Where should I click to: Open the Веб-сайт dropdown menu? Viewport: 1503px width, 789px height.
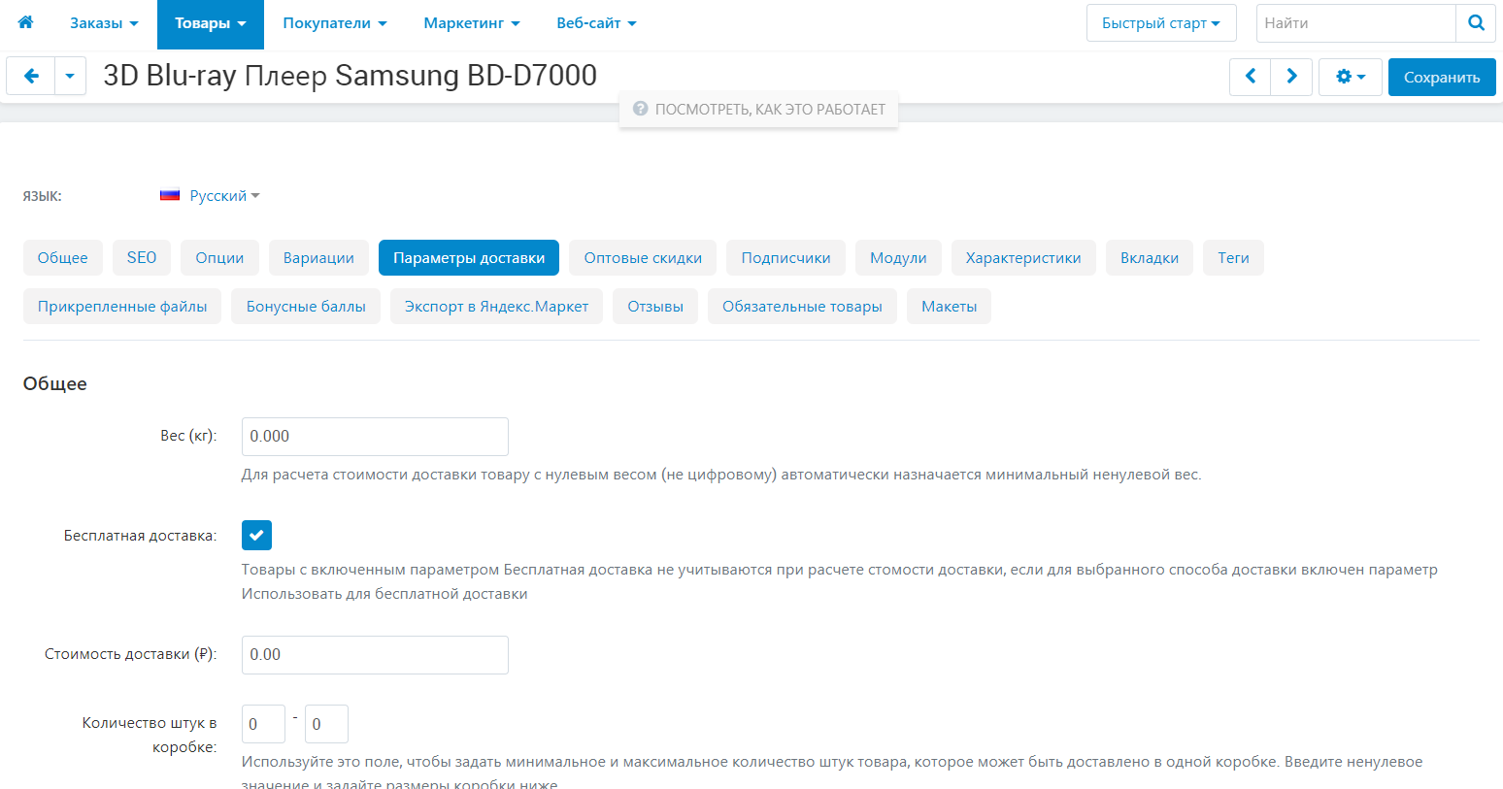(x=596, y=23)
